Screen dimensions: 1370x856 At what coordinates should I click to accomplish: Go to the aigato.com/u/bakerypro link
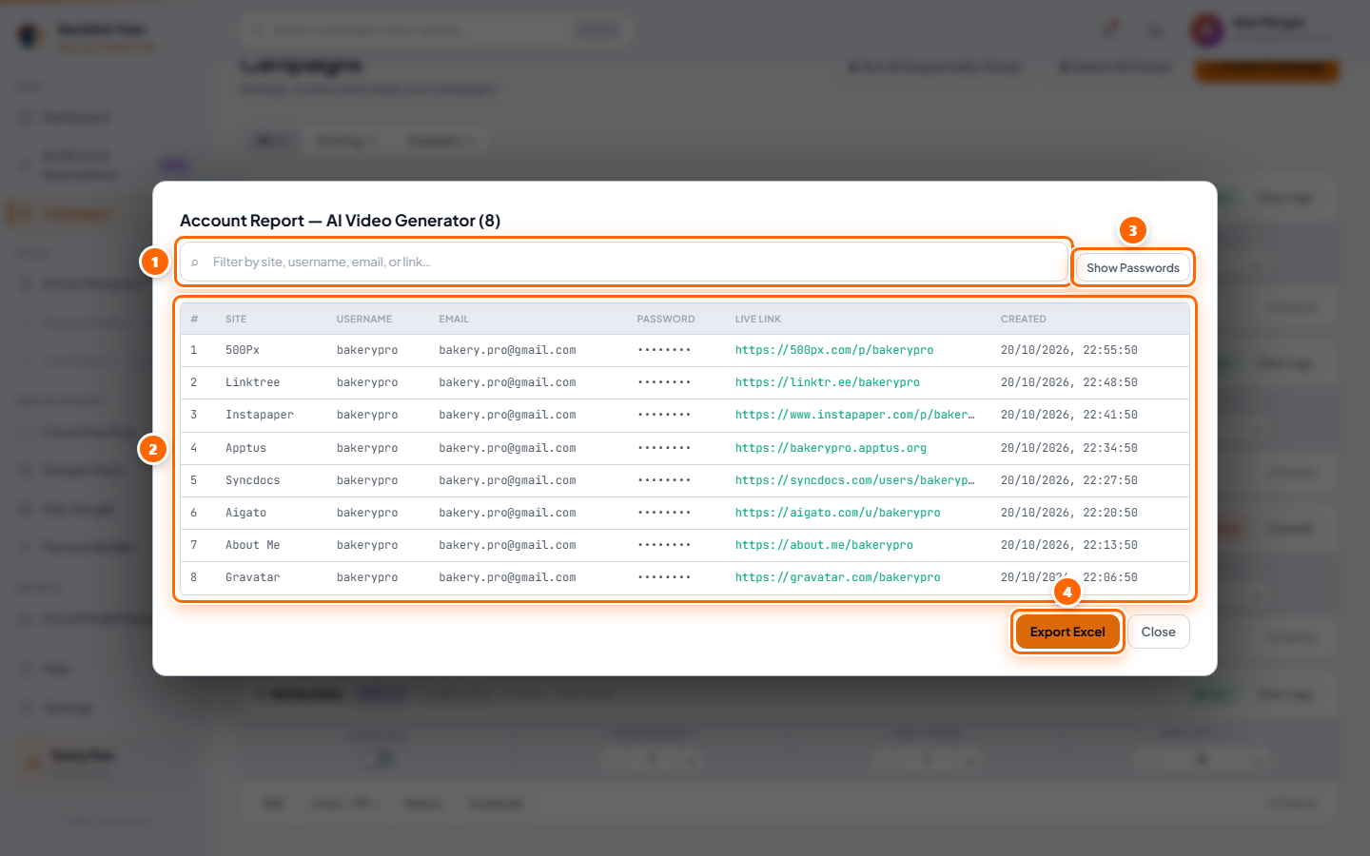click(837, 513)
